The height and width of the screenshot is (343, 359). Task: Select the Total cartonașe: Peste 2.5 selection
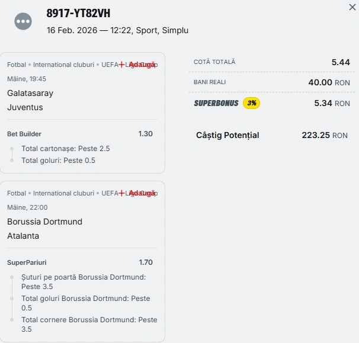tap(65, 149)
